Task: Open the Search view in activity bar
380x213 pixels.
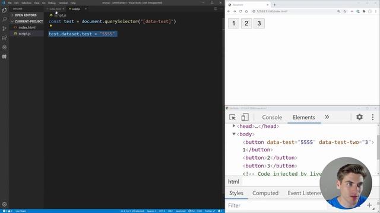Action: tap(4, 20)
